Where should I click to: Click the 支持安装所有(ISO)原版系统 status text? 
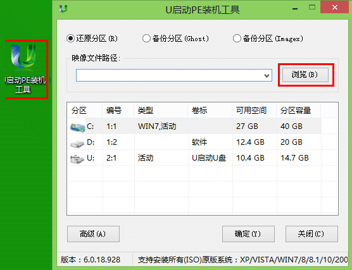pos(185,260)
